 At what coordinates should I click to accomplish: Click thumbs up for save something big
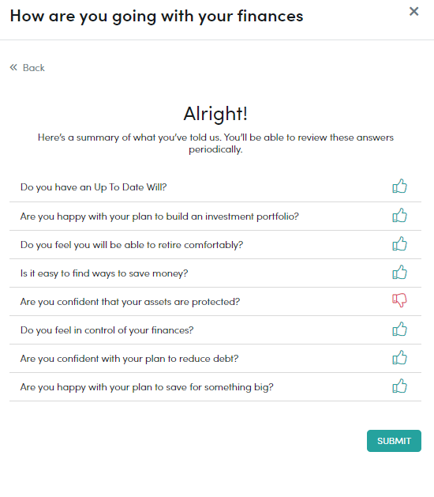[399, 386]
